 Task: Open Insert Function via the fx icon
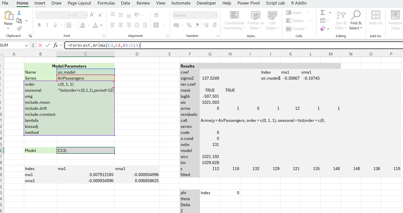(x=55, y=45)
